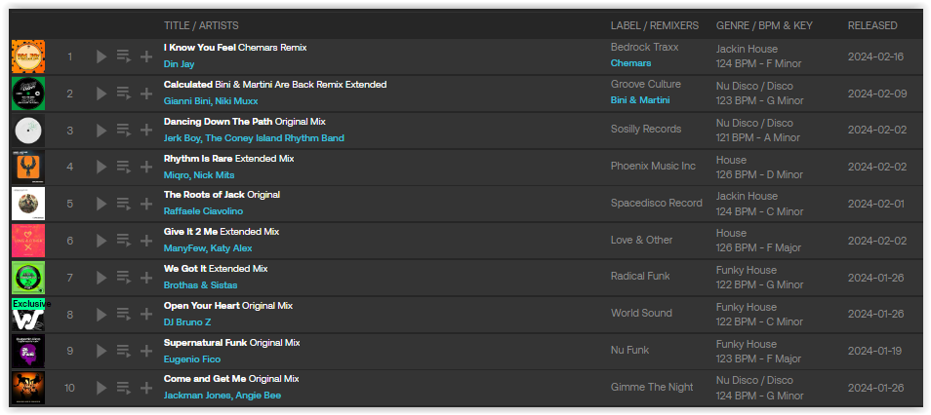Add Give It 2 Me with plus icon
The image size is (931, 415).
[x=146, y=240]
